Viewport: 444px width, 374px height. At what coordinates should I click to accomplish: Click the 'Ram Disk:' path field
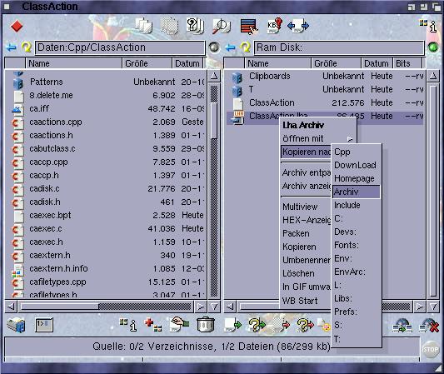339,47
